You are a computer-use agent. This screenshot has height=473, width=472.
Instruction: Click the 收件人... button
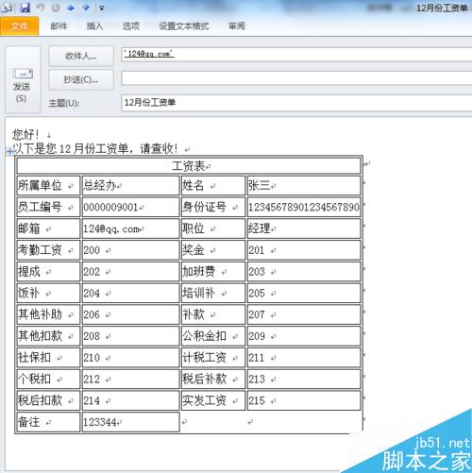tap(81, 56)
